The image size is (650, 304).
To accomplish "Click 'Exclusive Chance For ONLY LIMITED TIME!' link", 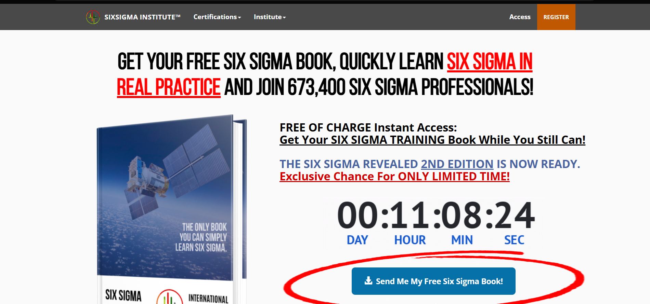I will pos(394,176).
